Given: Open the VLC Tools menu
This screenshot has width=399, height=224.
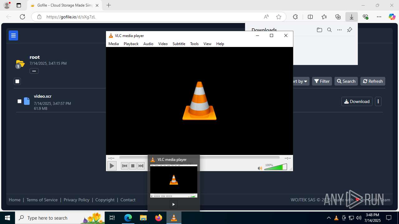Looking at the screenshot, I should click(194, 44).
